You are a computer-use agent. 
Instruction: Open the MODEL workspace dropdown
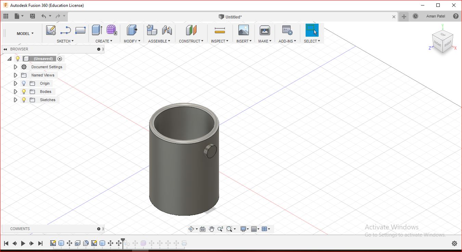click(x=25, y=34)
